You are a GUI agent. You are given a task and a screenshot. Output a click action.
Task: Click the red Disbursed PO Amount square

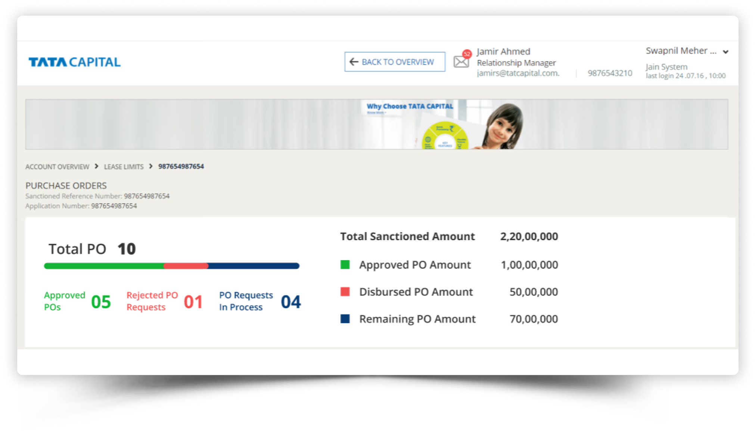click(345, 292)
